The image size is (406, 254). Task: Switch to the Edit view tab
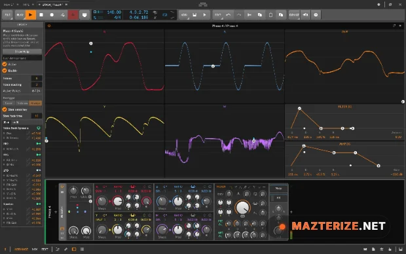tap(45, 249)
